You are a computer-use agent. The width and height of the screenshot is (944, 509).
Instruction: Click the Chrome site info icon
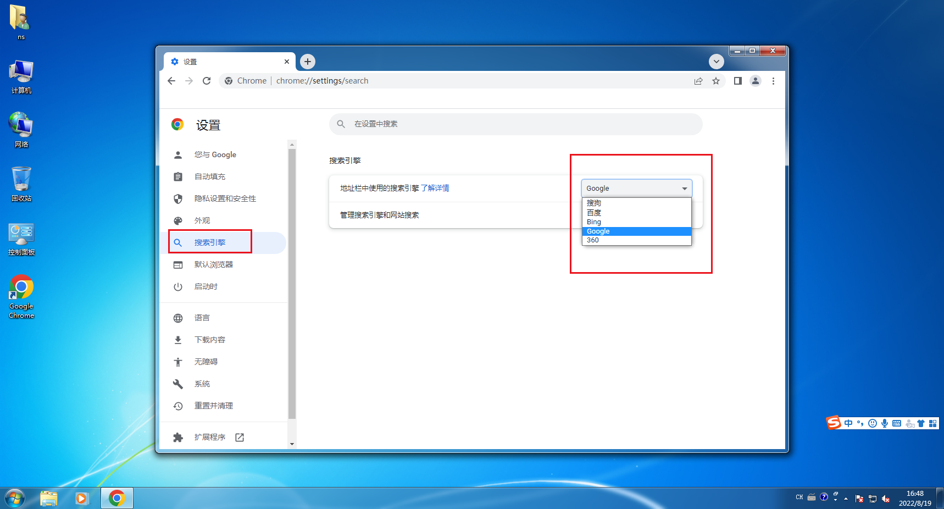(x=229, y=81)
